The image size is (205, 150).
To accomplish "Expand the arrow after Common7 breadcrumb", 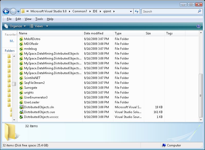I will (x=90, y=11).
